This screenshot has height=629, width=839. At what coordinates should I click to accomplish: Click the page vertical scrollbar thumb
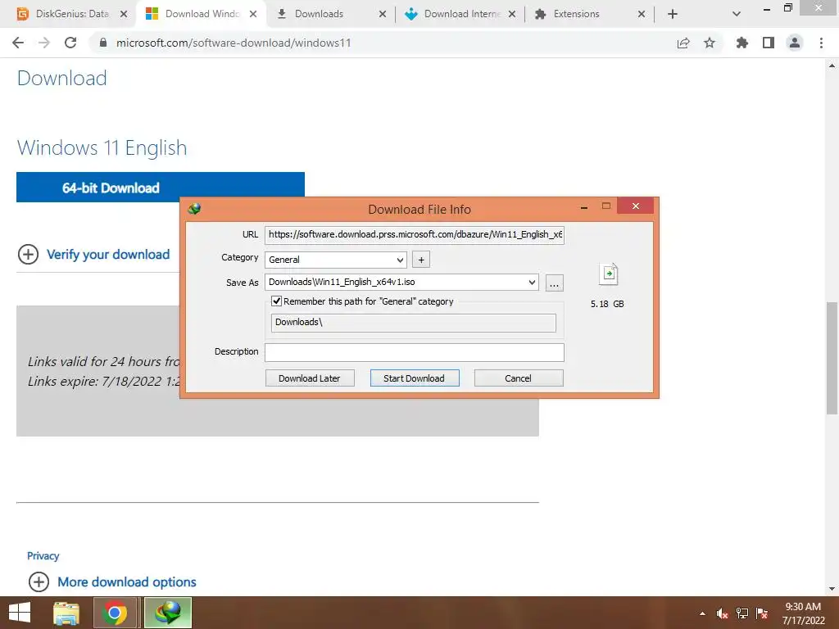[832, 357]
